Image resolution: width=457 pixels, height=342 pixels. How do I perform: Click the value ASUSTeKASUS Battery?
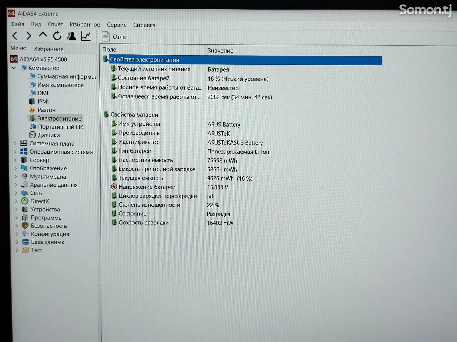[235, 142]
